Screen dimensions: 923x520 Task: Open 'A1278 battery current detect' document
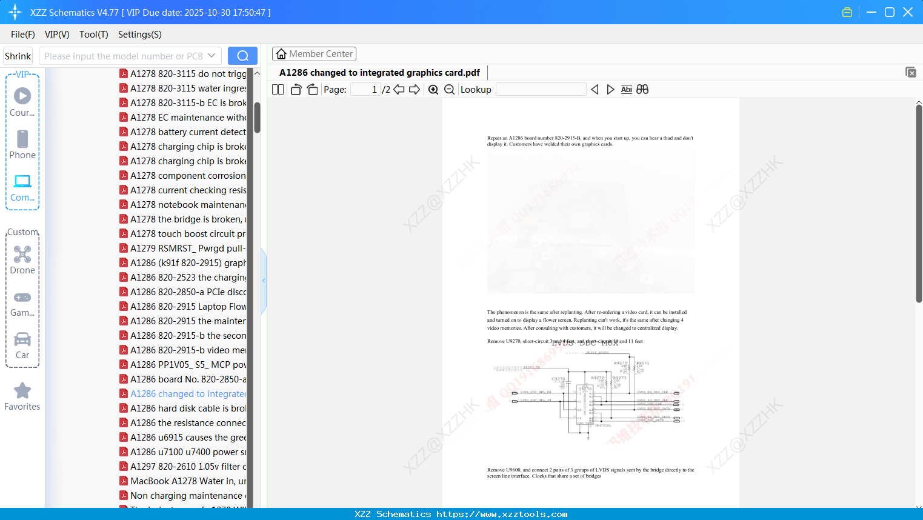click(188, 132)
